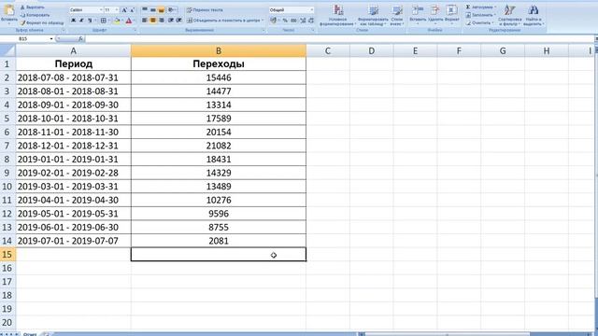Decrease decimal places
Image resolution: width=598 pixels, height=336 pixels.
tap(311, 21)
